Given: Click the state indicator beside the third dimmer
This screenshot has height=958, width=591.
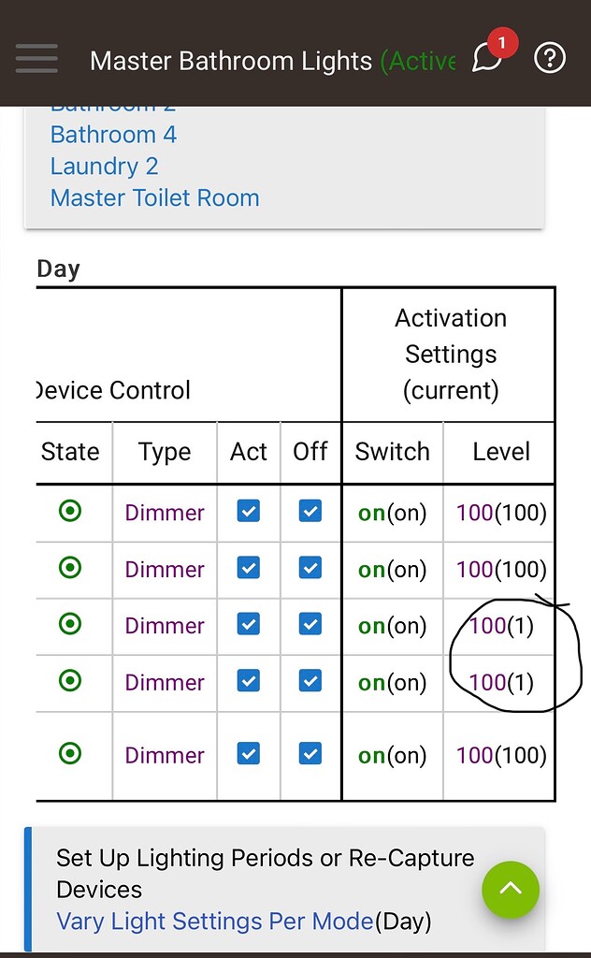Looking at the screenshot, I should pyautogui.click(x=69, y=625).
